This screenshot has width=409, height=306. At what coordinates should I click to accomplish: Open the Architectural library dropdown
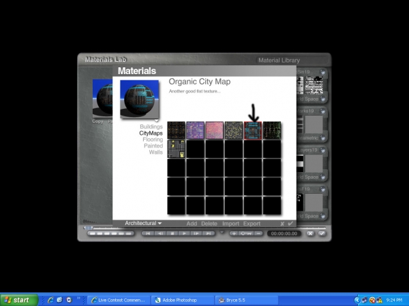coord(143,223)
